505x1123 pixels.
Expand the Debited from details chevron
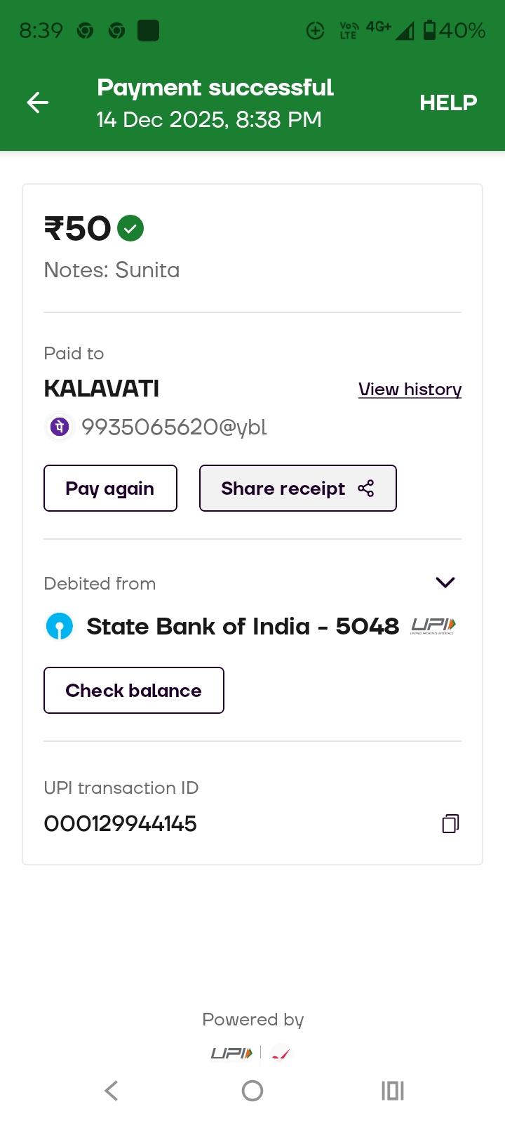pos(445,583)
